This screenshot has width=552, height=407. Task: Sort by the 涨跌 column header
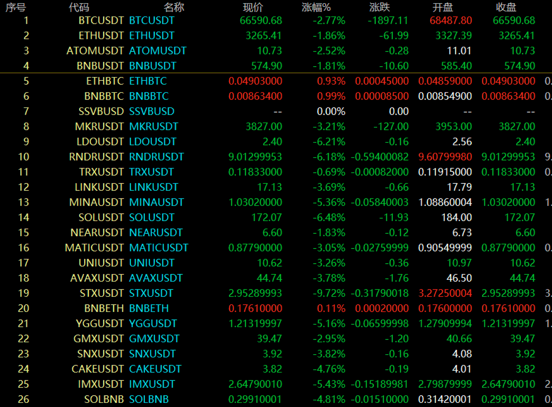tap(380, 7)
